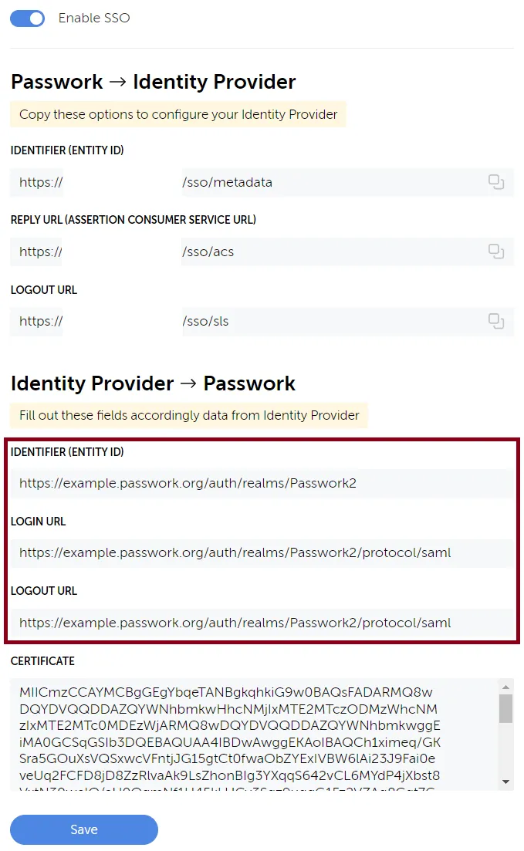The image size is (524, 851).
Task: Click the yellow note about configuring Identity Provider
Action: [x=177, y=113]
